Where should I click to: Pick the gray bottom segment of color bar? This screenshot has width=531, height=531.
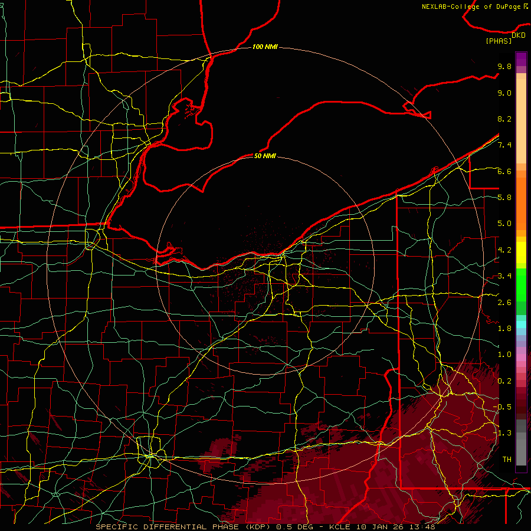(x=521, y=453)
